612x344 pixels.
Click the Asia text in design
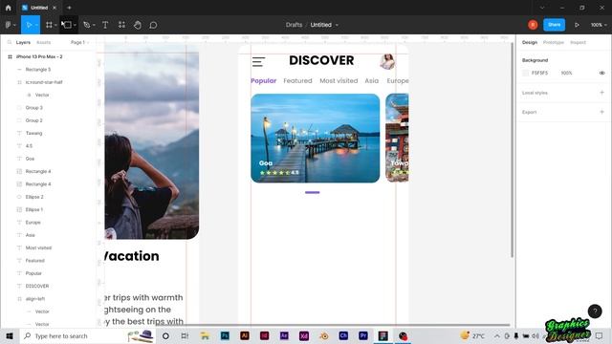(x=372, y=80)
